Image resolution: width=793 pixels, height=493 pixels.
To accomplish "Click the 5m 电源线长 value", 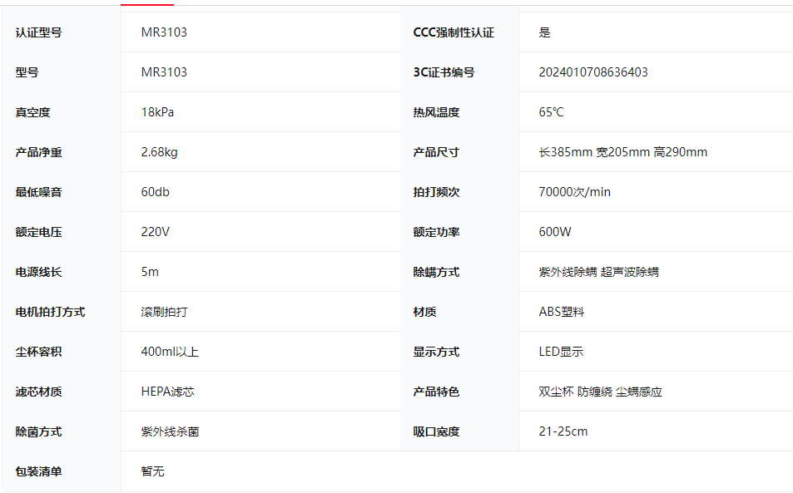I will (150, 272).
